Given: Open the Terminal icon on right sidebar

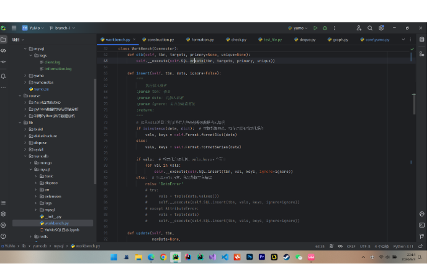Looking at the screenshot, I should 422,225.
